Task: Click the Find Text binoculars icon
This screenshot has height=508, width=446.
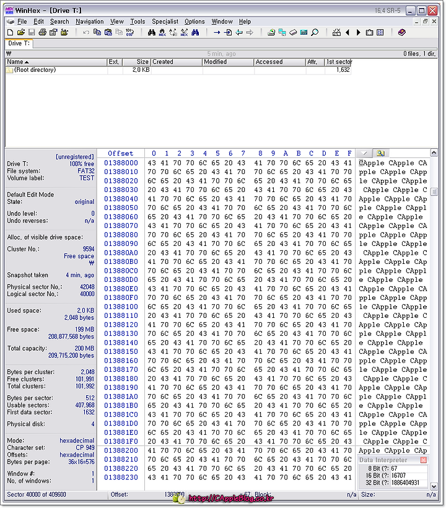Action: (x=151, y=32)
